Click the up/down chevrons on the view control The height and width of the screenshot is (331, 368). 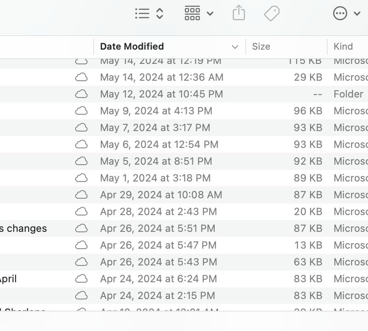[159, 13]
